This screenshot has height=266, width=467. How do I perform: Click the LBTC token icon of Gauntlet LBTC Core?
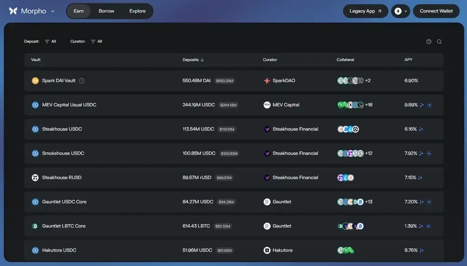click(x=35, y=226)
